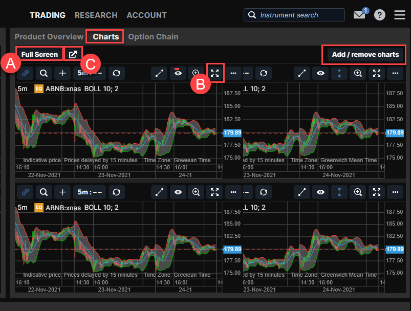Open the mail inbox with one notification
Screen dimensions: 411x311
click(360, 15)
